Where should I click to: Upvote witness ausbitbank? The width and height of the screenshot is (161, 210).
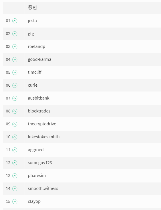click(x=15, y=98)
